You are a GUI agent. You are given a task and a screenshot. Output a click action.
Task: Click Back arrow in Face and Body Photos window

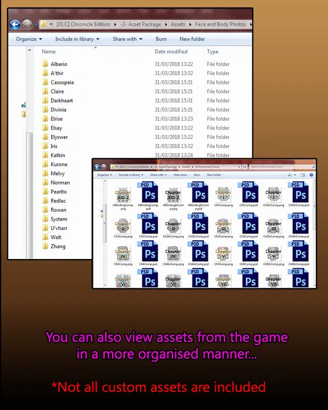click(x=15, y=24)
